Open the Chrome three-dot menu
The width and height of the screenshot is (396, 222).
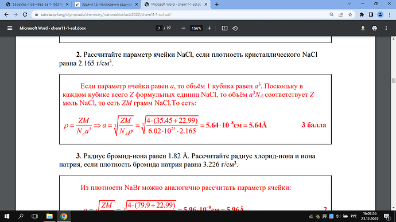point(390,15)
